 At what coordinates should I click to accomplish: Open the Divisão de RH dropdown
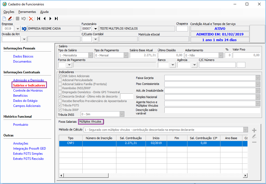(x=24, y=39)
